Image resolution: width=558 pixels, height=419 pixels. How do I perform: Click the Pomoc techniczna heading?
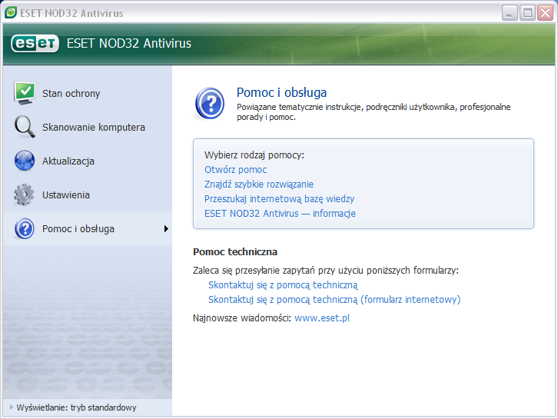(235, 252)
